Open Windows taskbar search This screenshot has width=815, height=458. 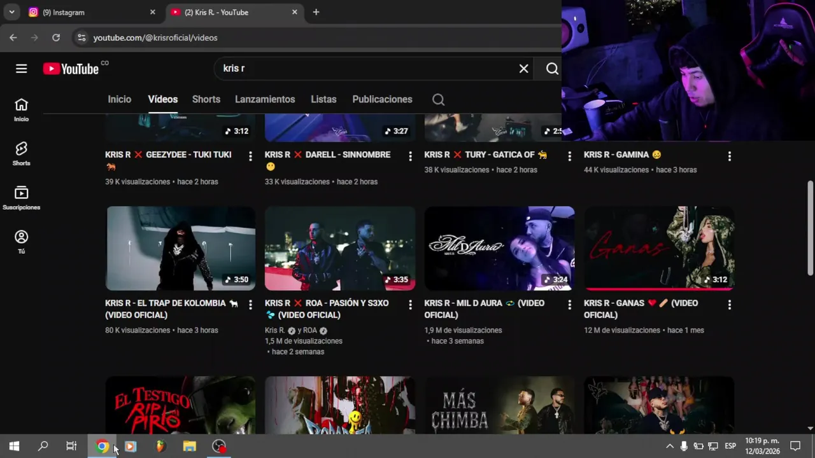click(x=43, y=447)
